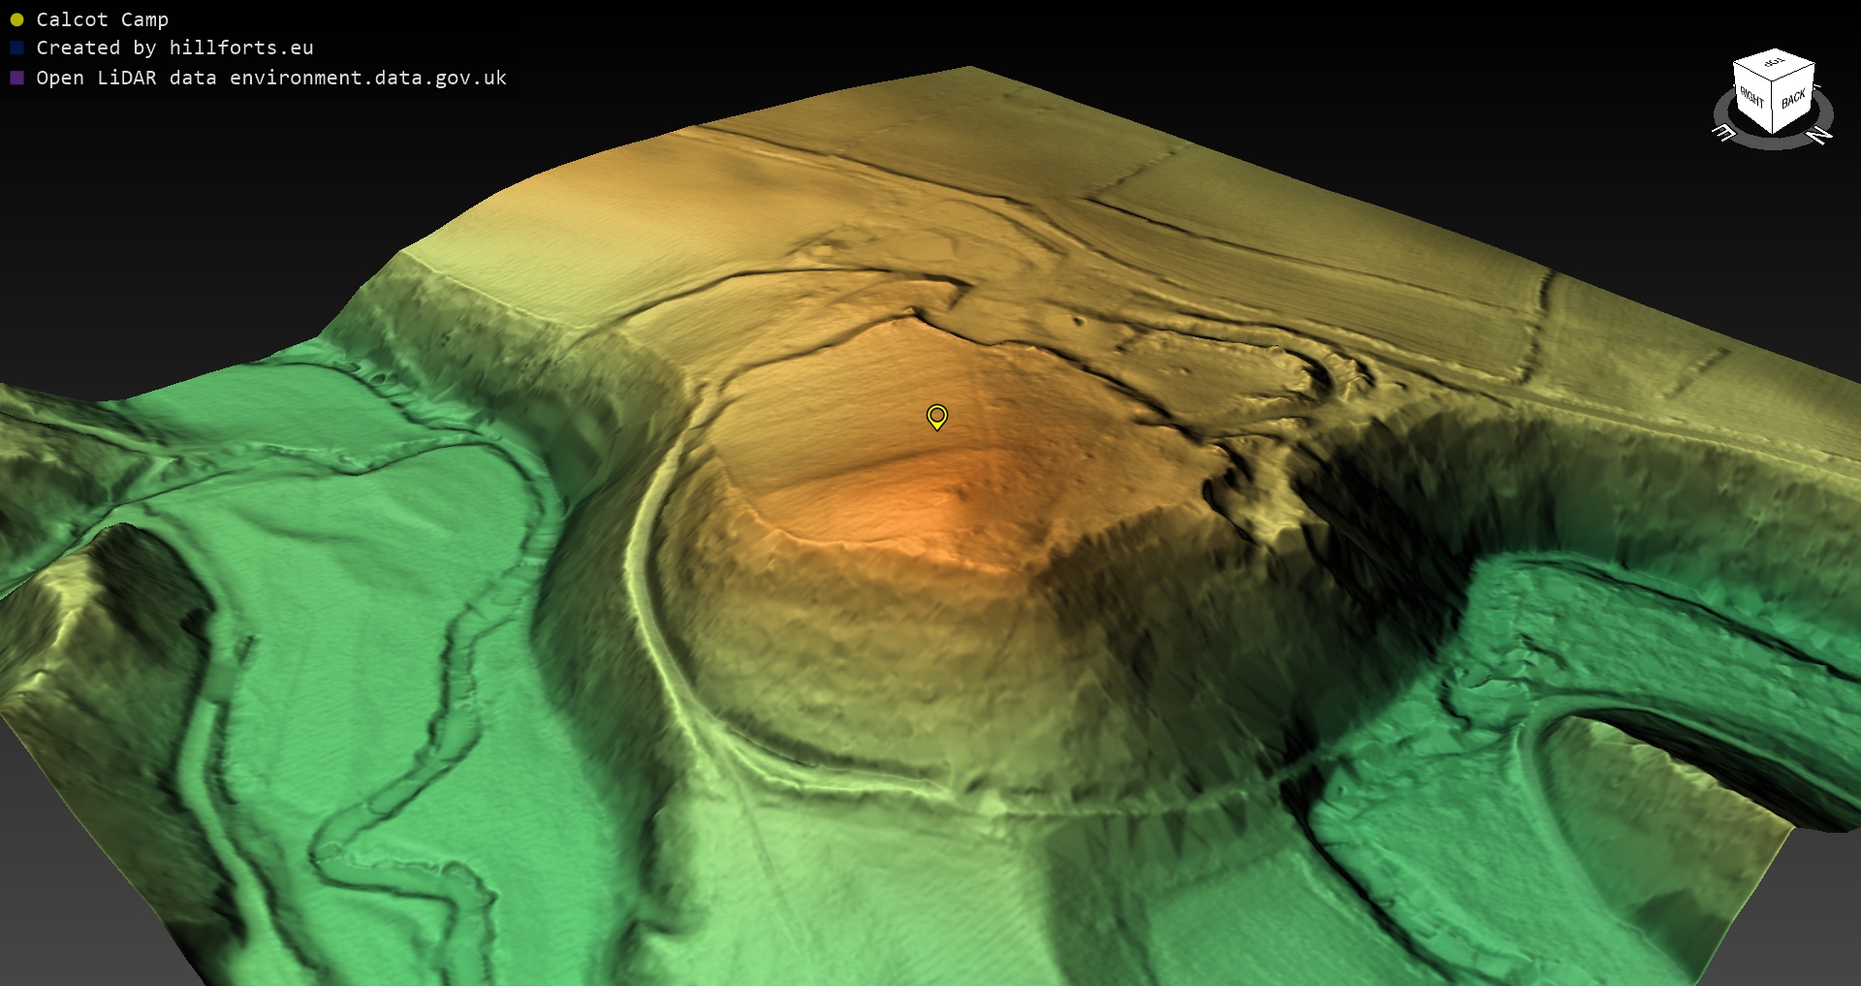Click the edge between the RIGHT and BACK faces

coord(1773,107)
